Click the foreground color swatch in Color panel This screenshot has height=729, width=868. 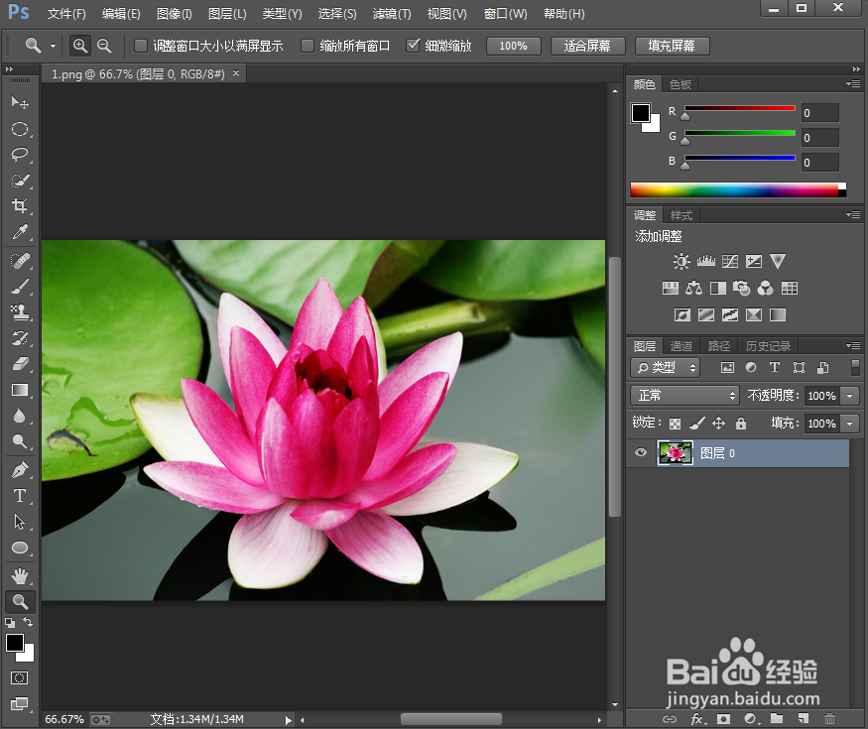[x=641, y=113]
